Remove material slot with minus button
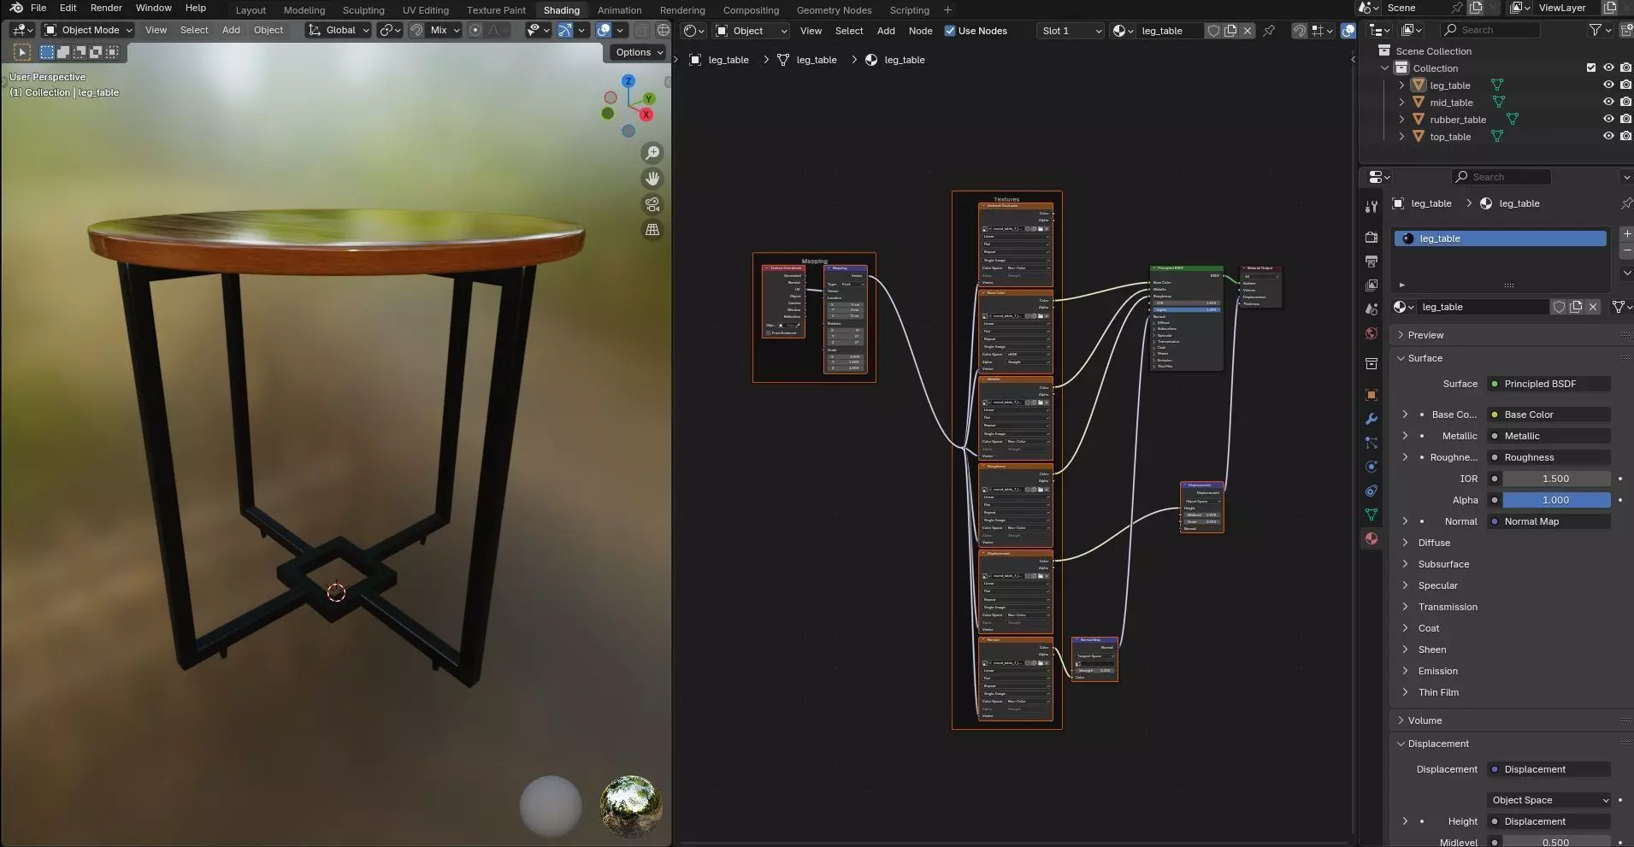The image size is (1634, 847). pos(1626,250)
